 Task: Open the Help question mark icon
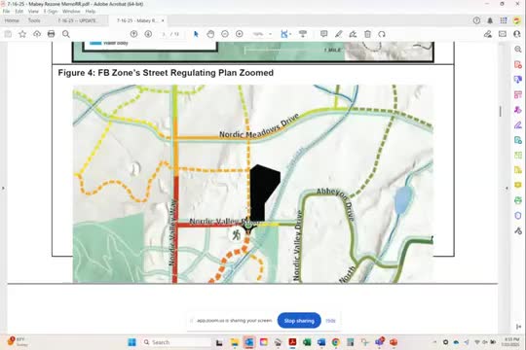click(x=476, y=20)
